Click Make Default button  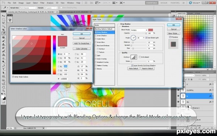[133, 69]
